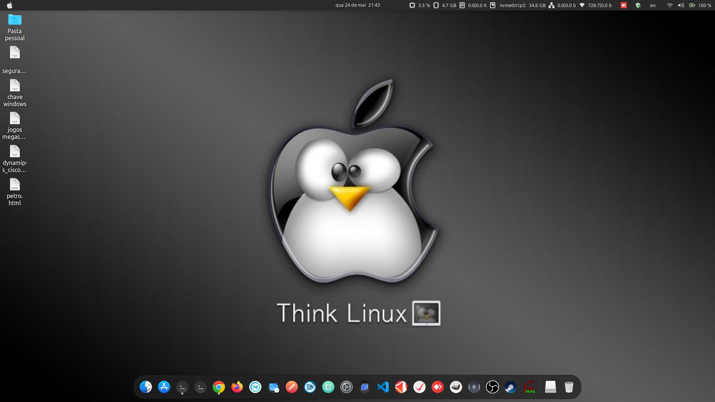Image resolution: width=715 pixels, height=402 pixels.
Task: Open the red PDF reader icon
Action: pos(401,387)
